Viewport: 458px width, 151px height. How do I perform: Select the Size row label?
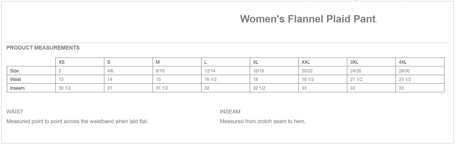14,71
